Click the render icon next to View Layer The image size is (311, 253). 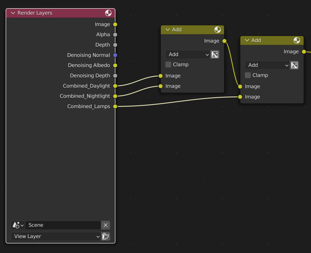click(106, 236)
